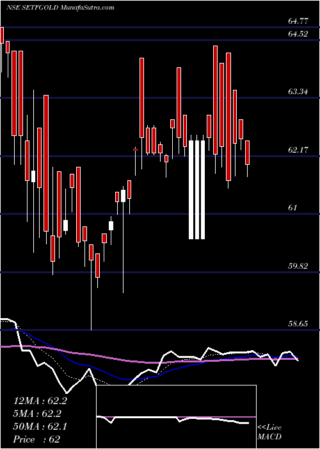Select the 58.65 price axis label
Screen dimensions: 320x449
click(298, 324)
